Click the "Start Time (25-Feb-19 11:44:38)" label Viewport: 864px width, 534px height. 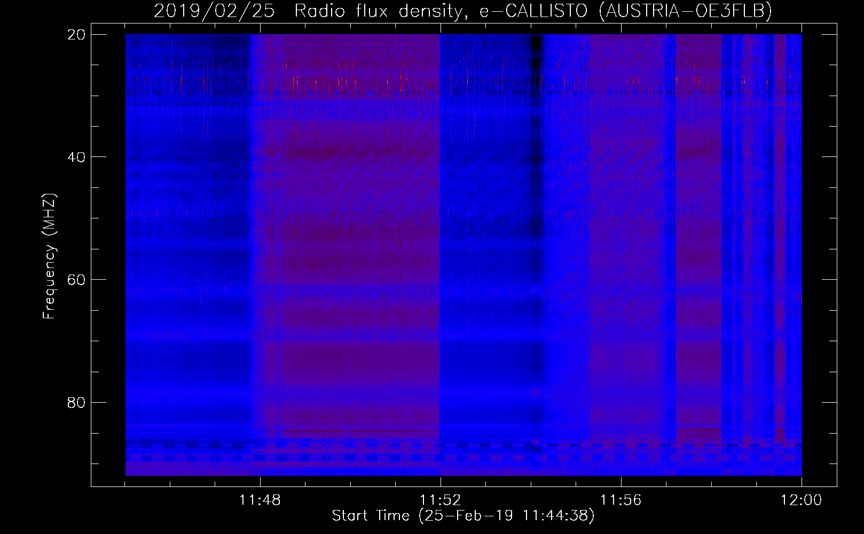pyautogui.click(x=463, y=516)
